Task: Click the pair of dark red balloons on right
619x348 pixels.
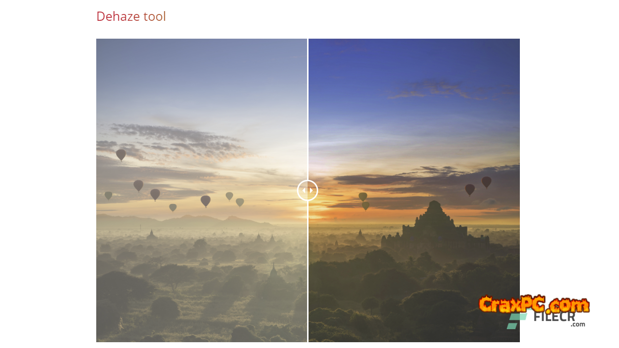Action: 478,186
